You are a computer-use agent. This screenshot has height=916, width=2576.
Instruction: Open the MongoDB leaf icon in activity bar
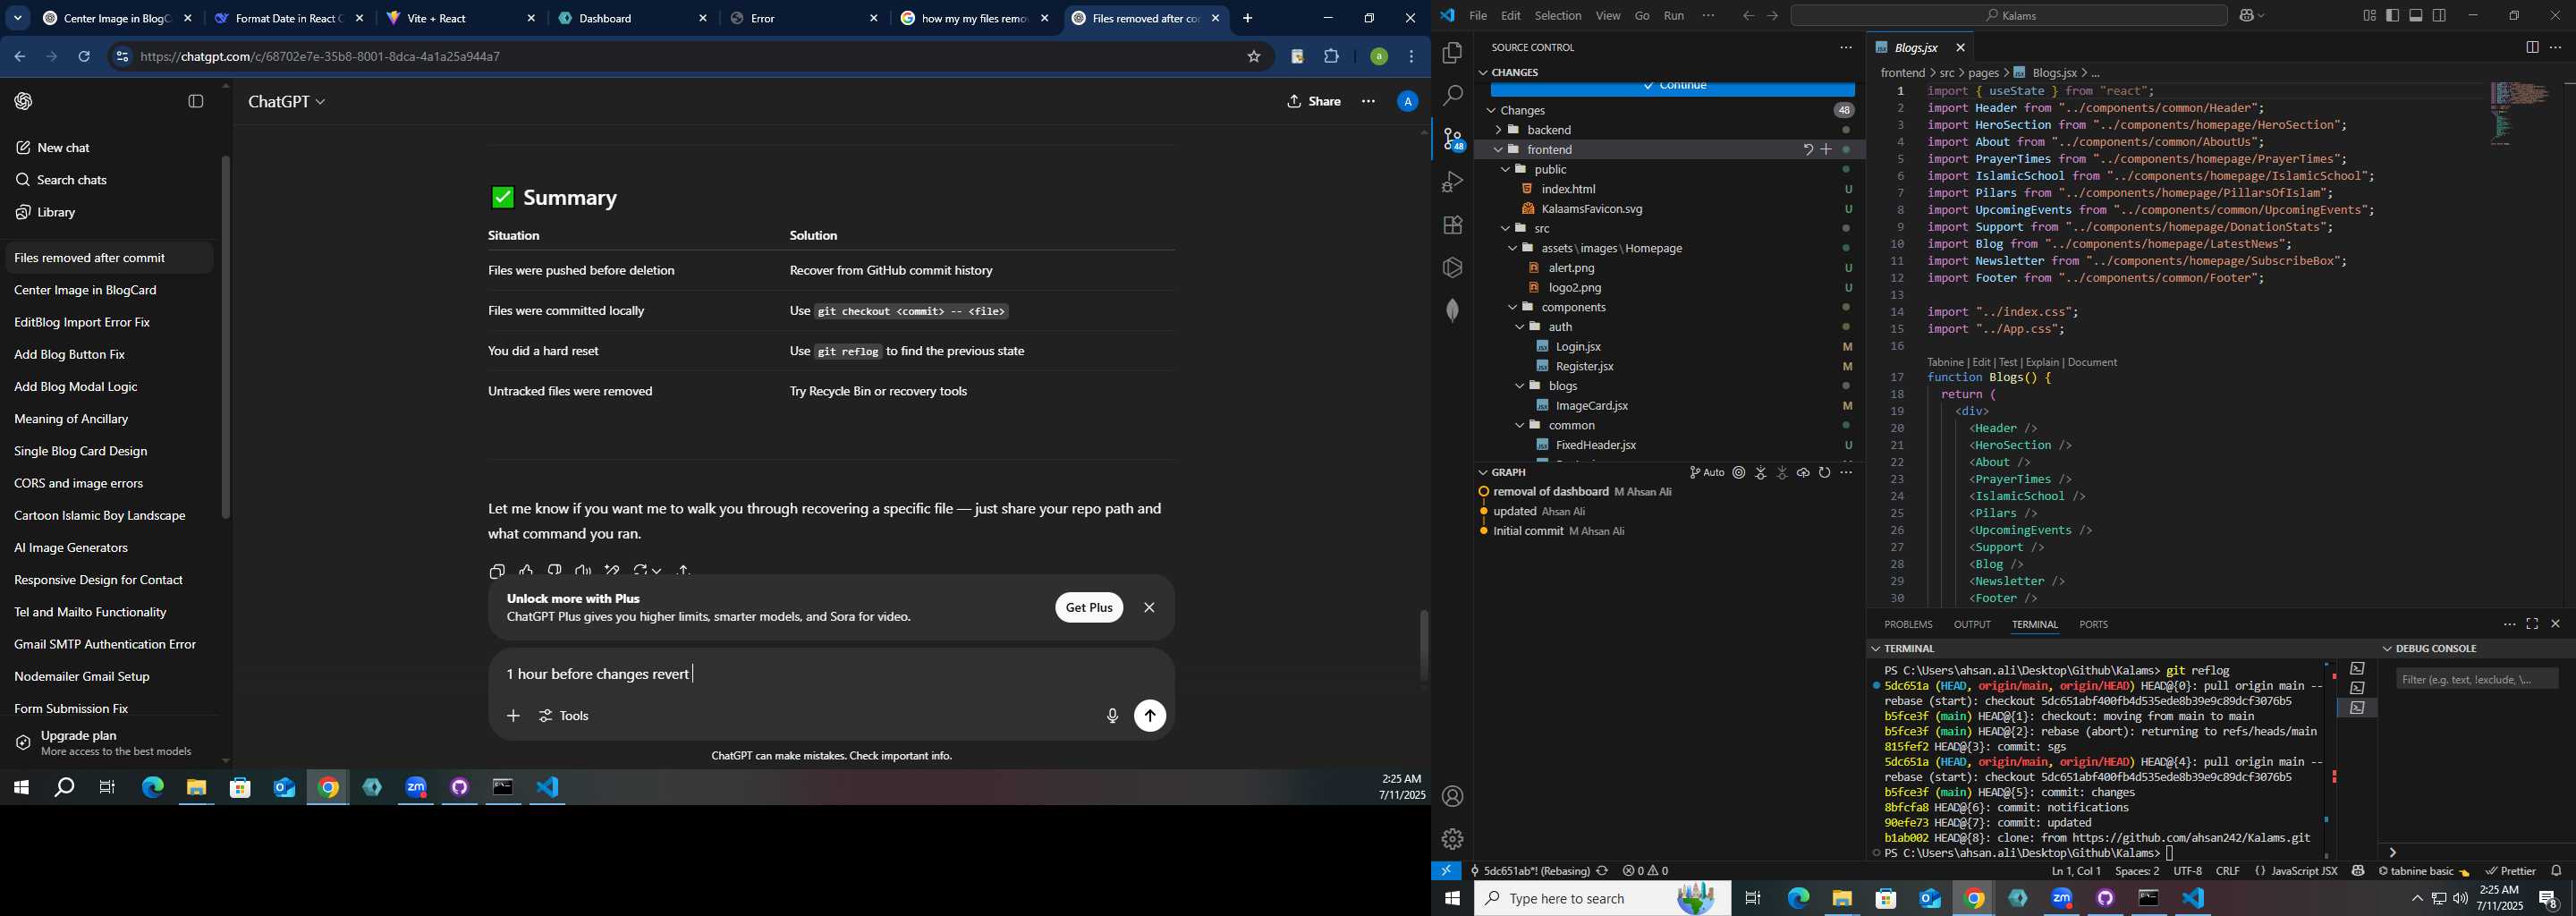1452,310
